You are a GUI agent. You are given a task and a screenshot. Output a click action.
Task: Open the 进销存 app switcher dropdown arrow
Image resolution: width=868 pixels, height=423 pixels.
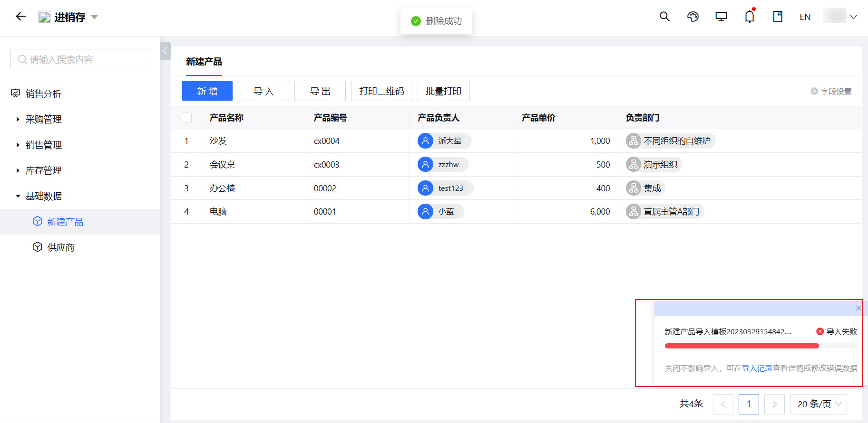click(x=94, y=17)
